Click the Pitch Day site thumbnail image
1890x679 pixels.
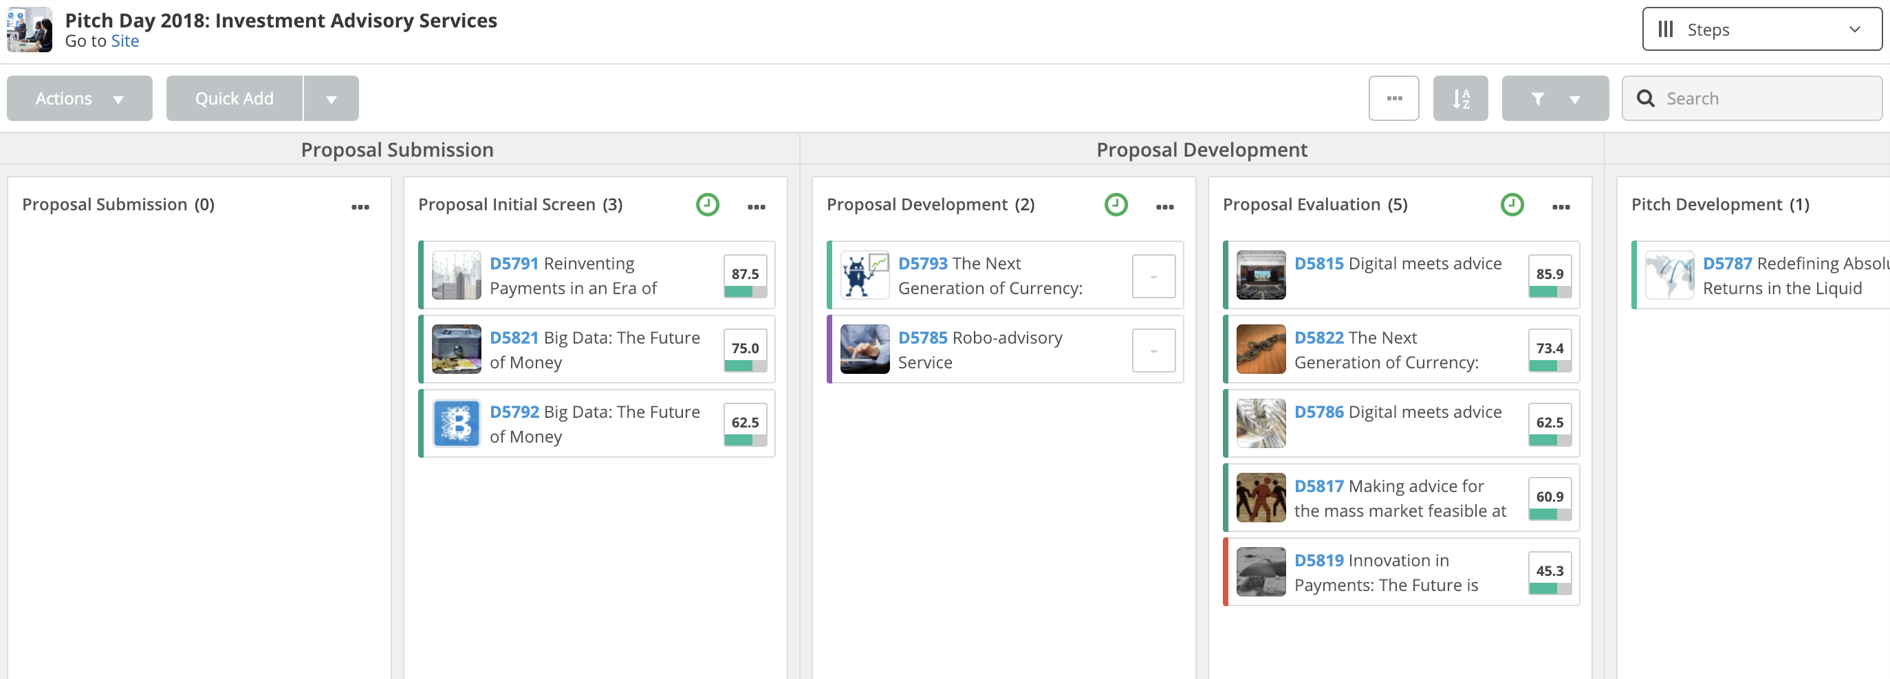[x=30, y=30]
